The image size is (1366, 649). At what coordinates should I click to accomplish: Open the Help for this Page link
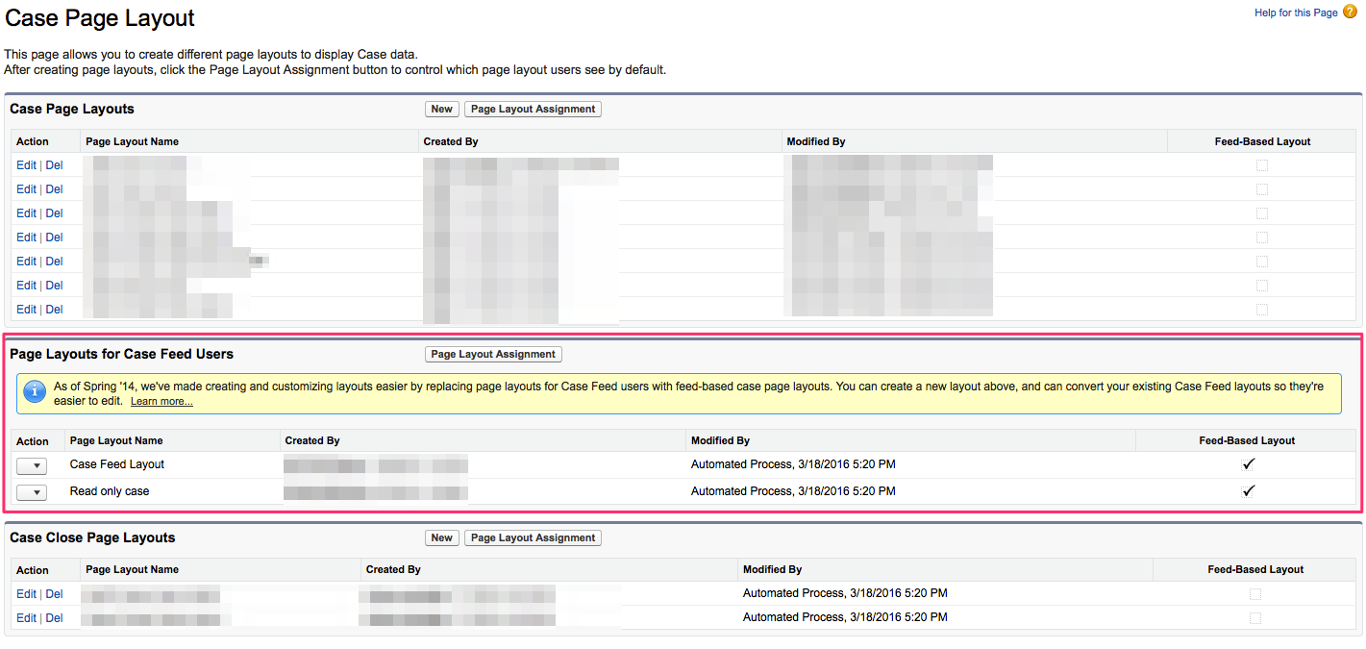coord(1296,12)
